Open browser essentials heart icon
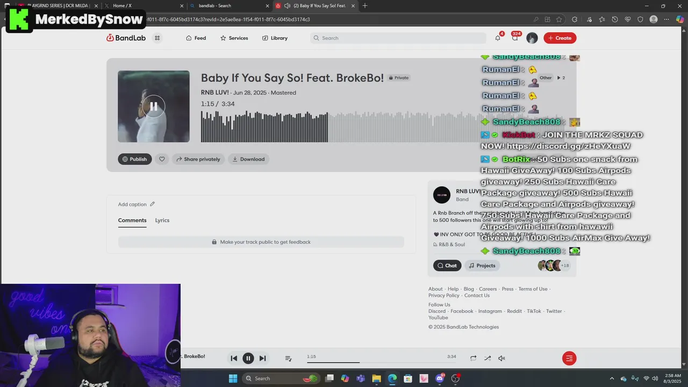This screenshot has width=688, height=387. (x=628, y=19)
